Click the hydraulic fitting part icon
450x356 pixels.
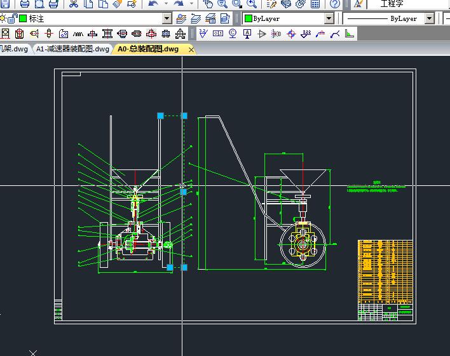(181, 34)
